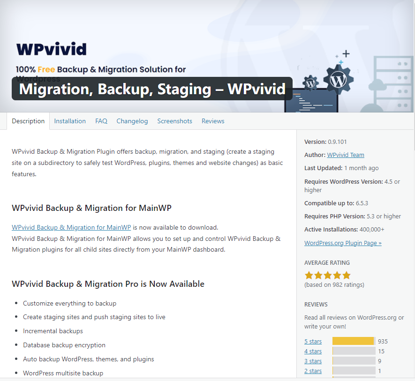Show the Screenshots tab
The height and width of the screenshot is (381, 415).
pos(174,121)
